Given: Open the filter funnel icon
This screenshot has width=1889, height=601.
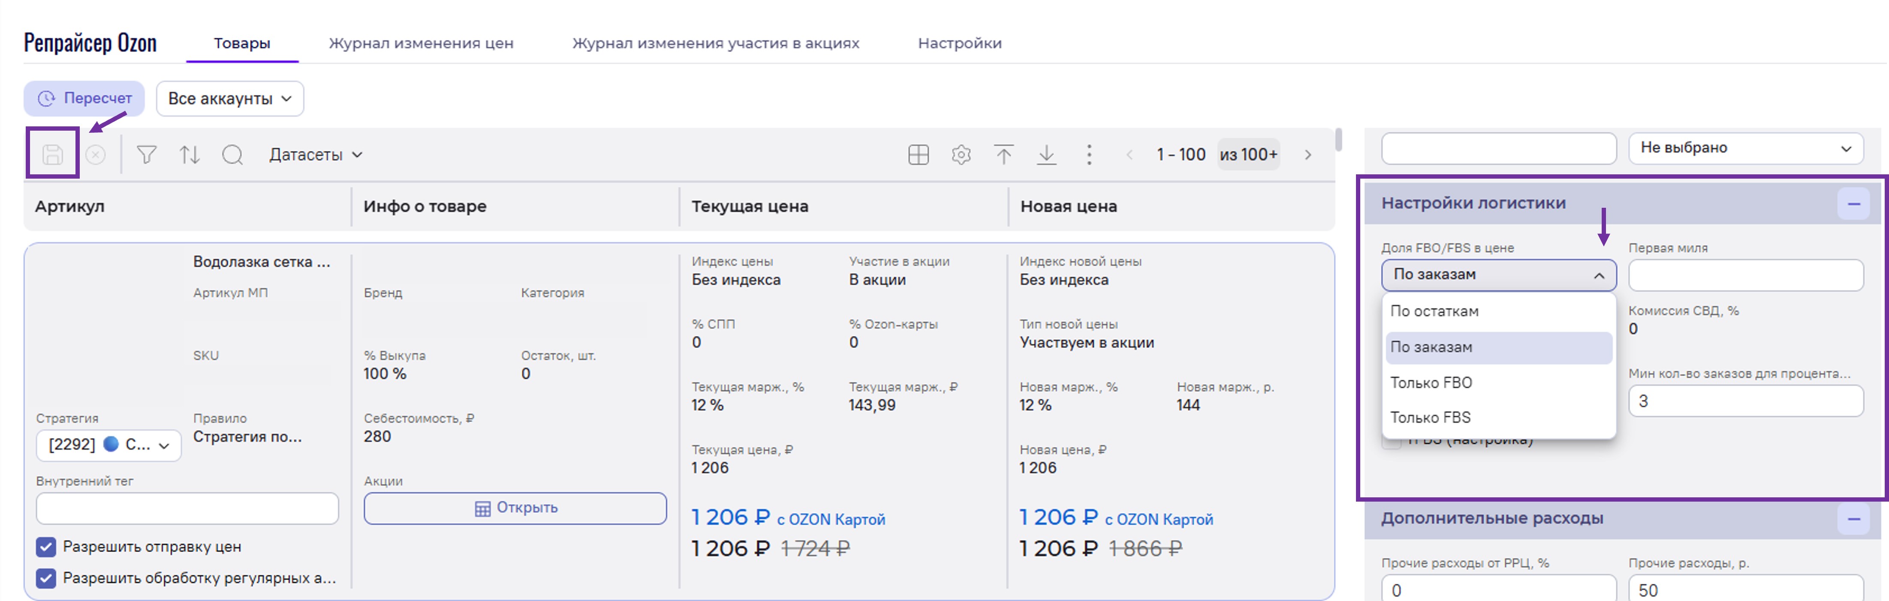Looking at the screenshot, I should point(147,155).
